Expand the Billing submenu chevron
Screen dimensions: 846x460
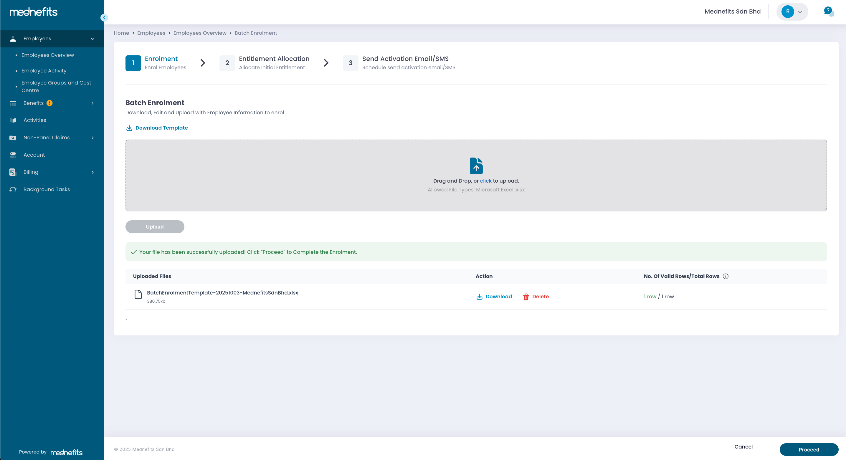92,172
